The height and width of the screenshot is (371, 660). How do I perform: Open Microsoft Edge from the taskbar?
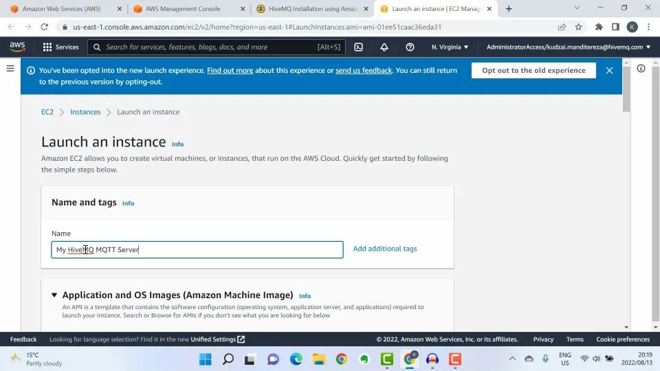(x=296, y=359)
